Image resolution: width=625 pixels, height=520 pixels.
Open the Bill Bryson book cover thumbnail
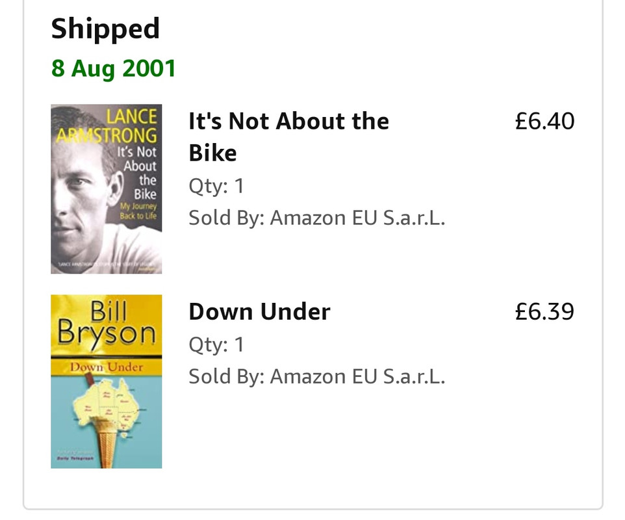(x=106, y=381)
